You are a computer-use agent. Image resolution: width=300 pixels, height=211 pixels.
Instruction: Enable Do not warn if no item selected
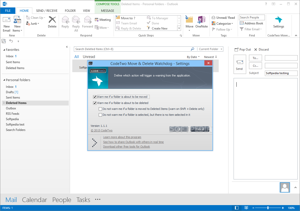[x=100, y=115]
